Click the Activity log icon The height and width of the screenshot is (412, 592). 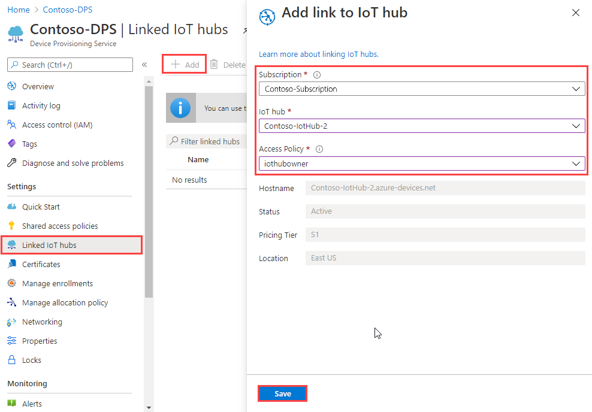(12, 105)
